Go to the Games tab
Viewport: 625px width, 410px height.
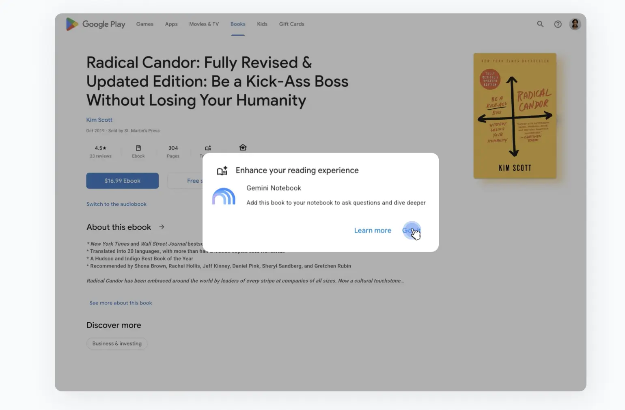pyautogui.click(x=145, y=24)
